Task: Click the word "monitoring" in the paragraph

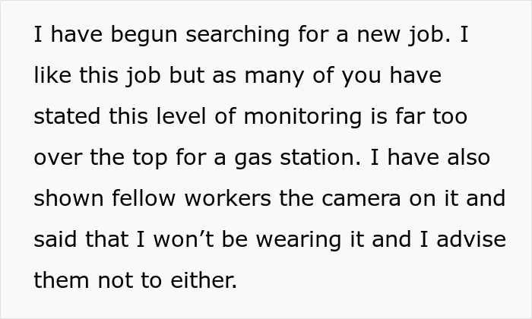Action: [302, 117]
